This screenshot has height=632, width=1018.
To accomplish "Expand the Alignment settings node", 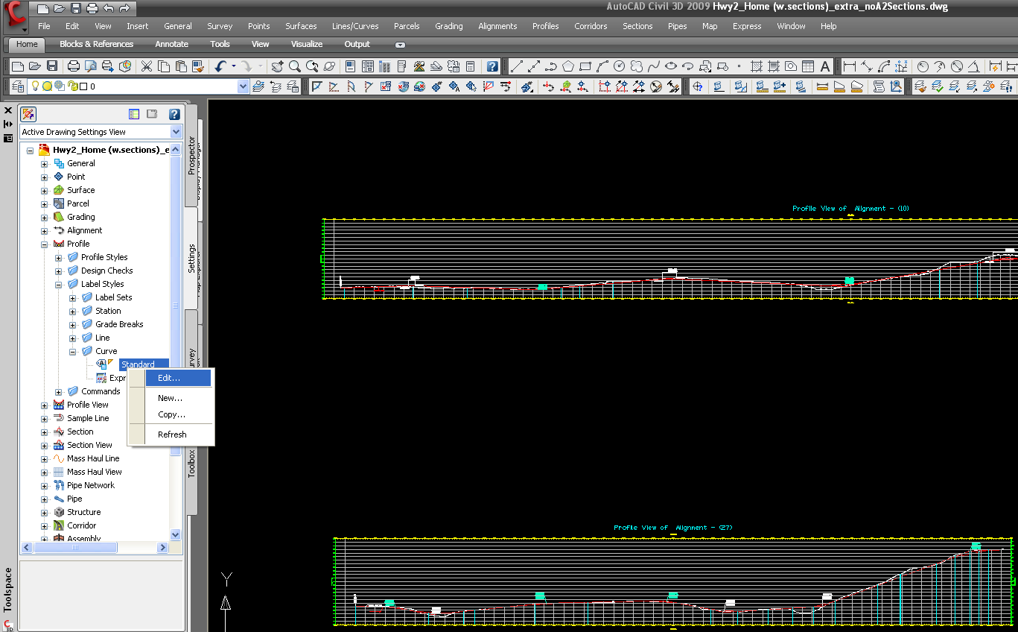I will pyautogui.click(x=44, y=230).
